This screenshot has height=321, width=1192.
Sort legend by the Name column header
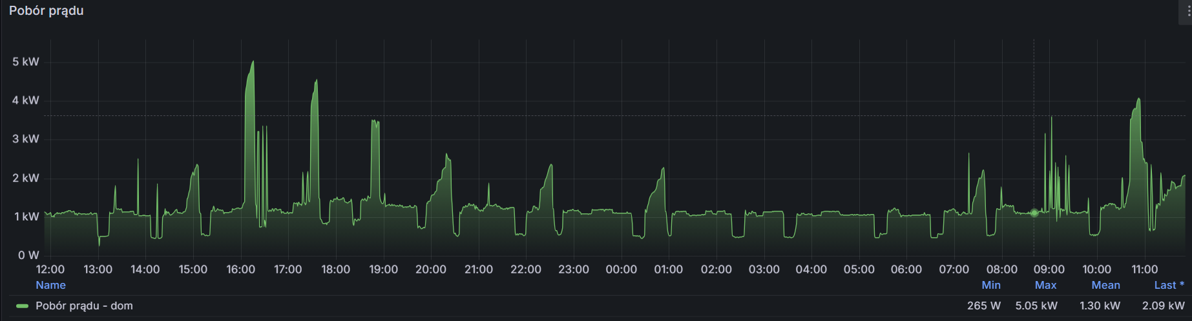coord(50,285)
